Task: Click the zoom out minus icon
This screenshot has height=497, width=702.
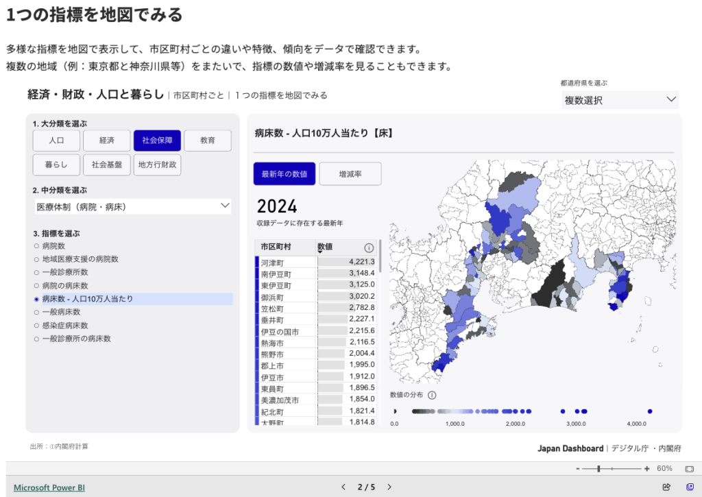Action: pos(578,469)
